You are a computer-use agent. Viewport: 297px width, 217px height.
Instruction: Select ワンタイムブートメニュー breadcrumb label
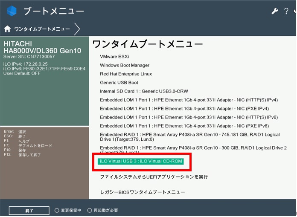tap(42, 29)
